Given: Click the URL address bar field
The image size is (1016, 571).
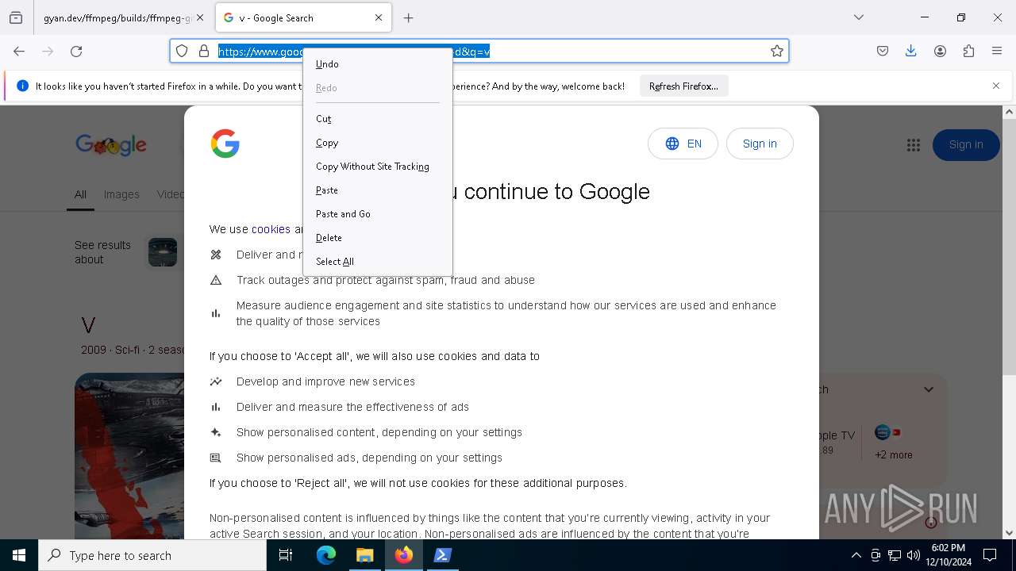Looking at the screenshot, I should (479, 52).
